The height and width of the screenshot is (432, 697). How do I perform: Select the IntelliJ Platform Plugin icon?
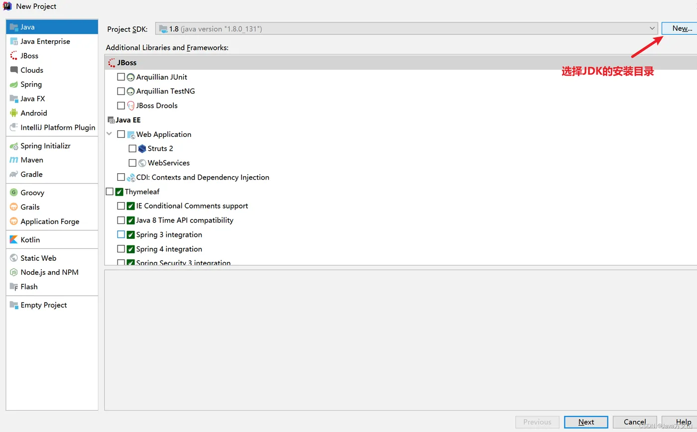(14, 127)
